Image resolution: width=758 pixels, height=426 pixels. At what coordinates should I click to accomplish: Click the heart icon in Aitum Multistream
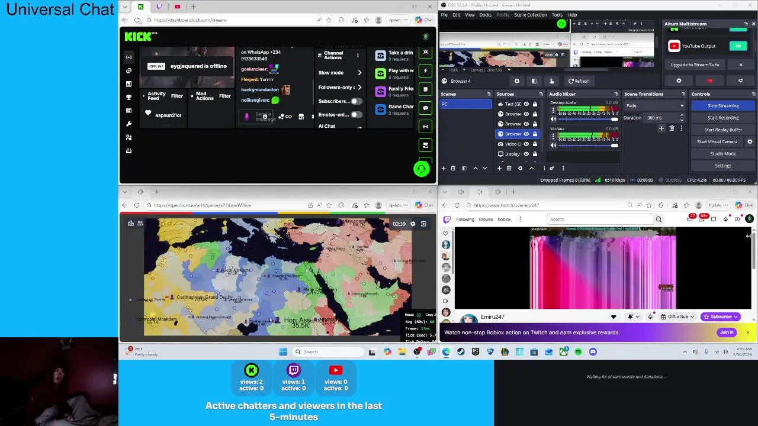click(709, 81)
